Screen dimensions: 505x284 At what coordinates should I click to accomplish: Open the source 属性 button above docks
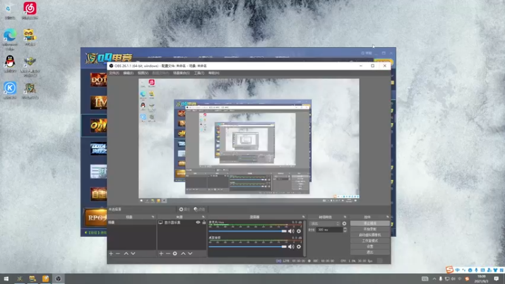pos(184,210)
